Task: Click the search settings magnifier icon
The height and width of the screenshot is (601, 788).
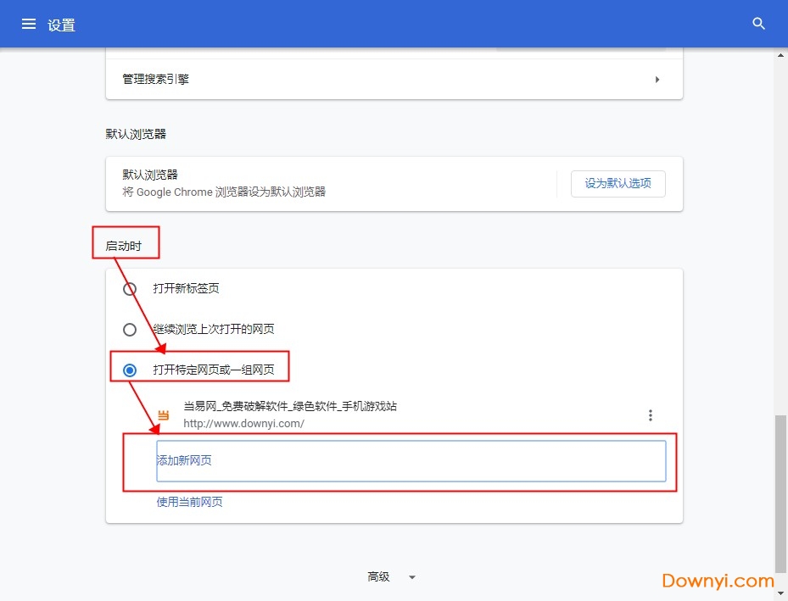Action: tap(759, 24)
